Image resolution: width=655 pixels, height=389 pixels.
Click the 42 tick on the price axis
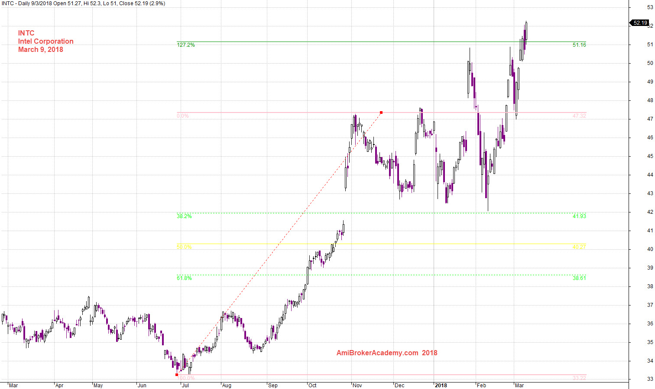click(x=650, y=212)
